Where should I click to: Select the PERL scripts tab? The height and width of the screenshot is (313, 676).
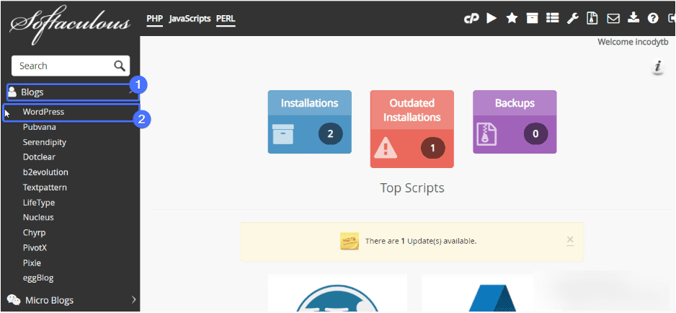click(226, 19)
